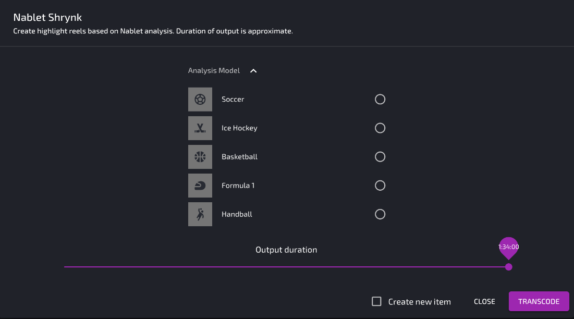This screenshot has height=319, width=574.
Task: Select the Ice Hockey radio button
Action: click(380, 128)
